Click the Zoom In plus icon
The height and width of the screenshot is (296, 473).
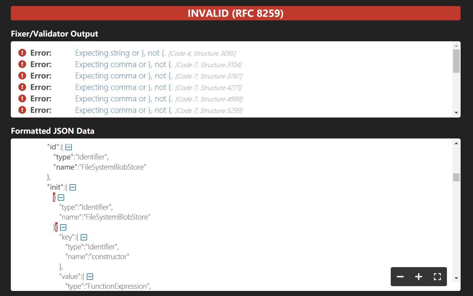(x=419, y=277)
